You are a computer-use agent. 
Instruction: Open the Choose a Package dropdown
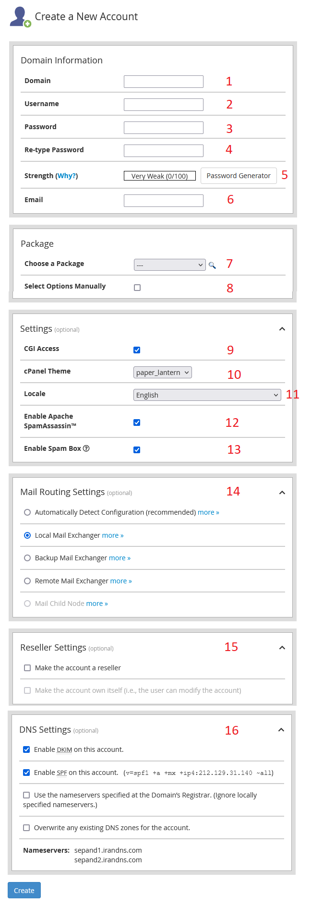pos(170,265)
